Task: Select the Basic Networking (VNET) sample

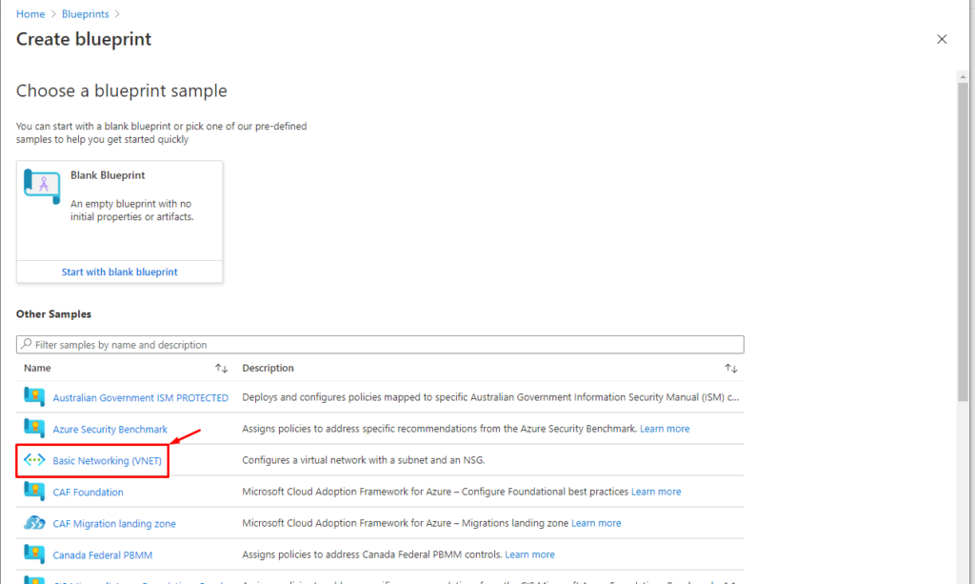Action: (107, 460)
